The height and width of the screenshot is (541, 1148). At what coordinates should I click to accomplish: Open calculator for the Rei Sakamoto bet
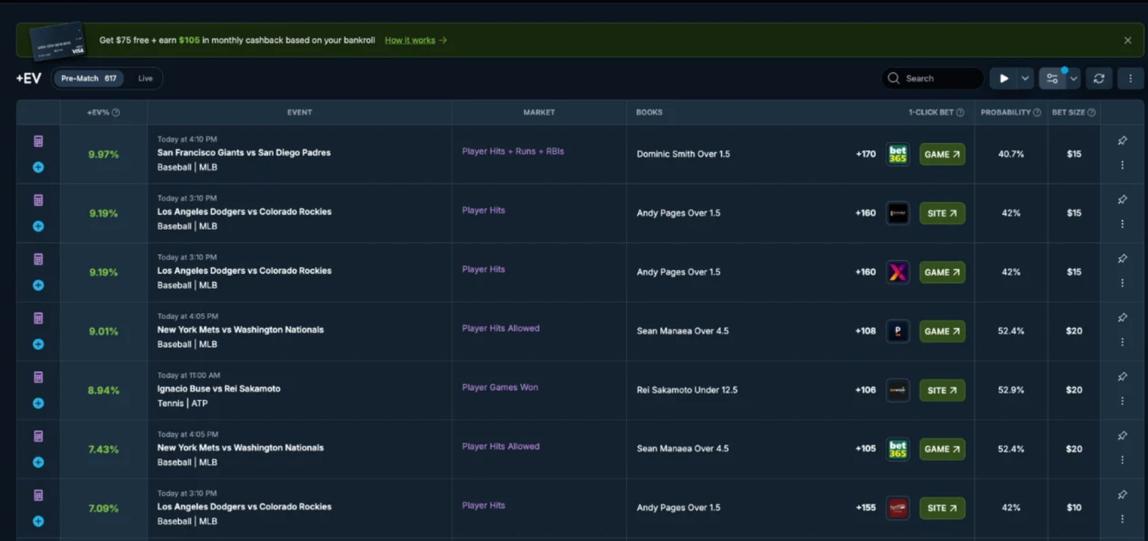(x=38, y=378)
